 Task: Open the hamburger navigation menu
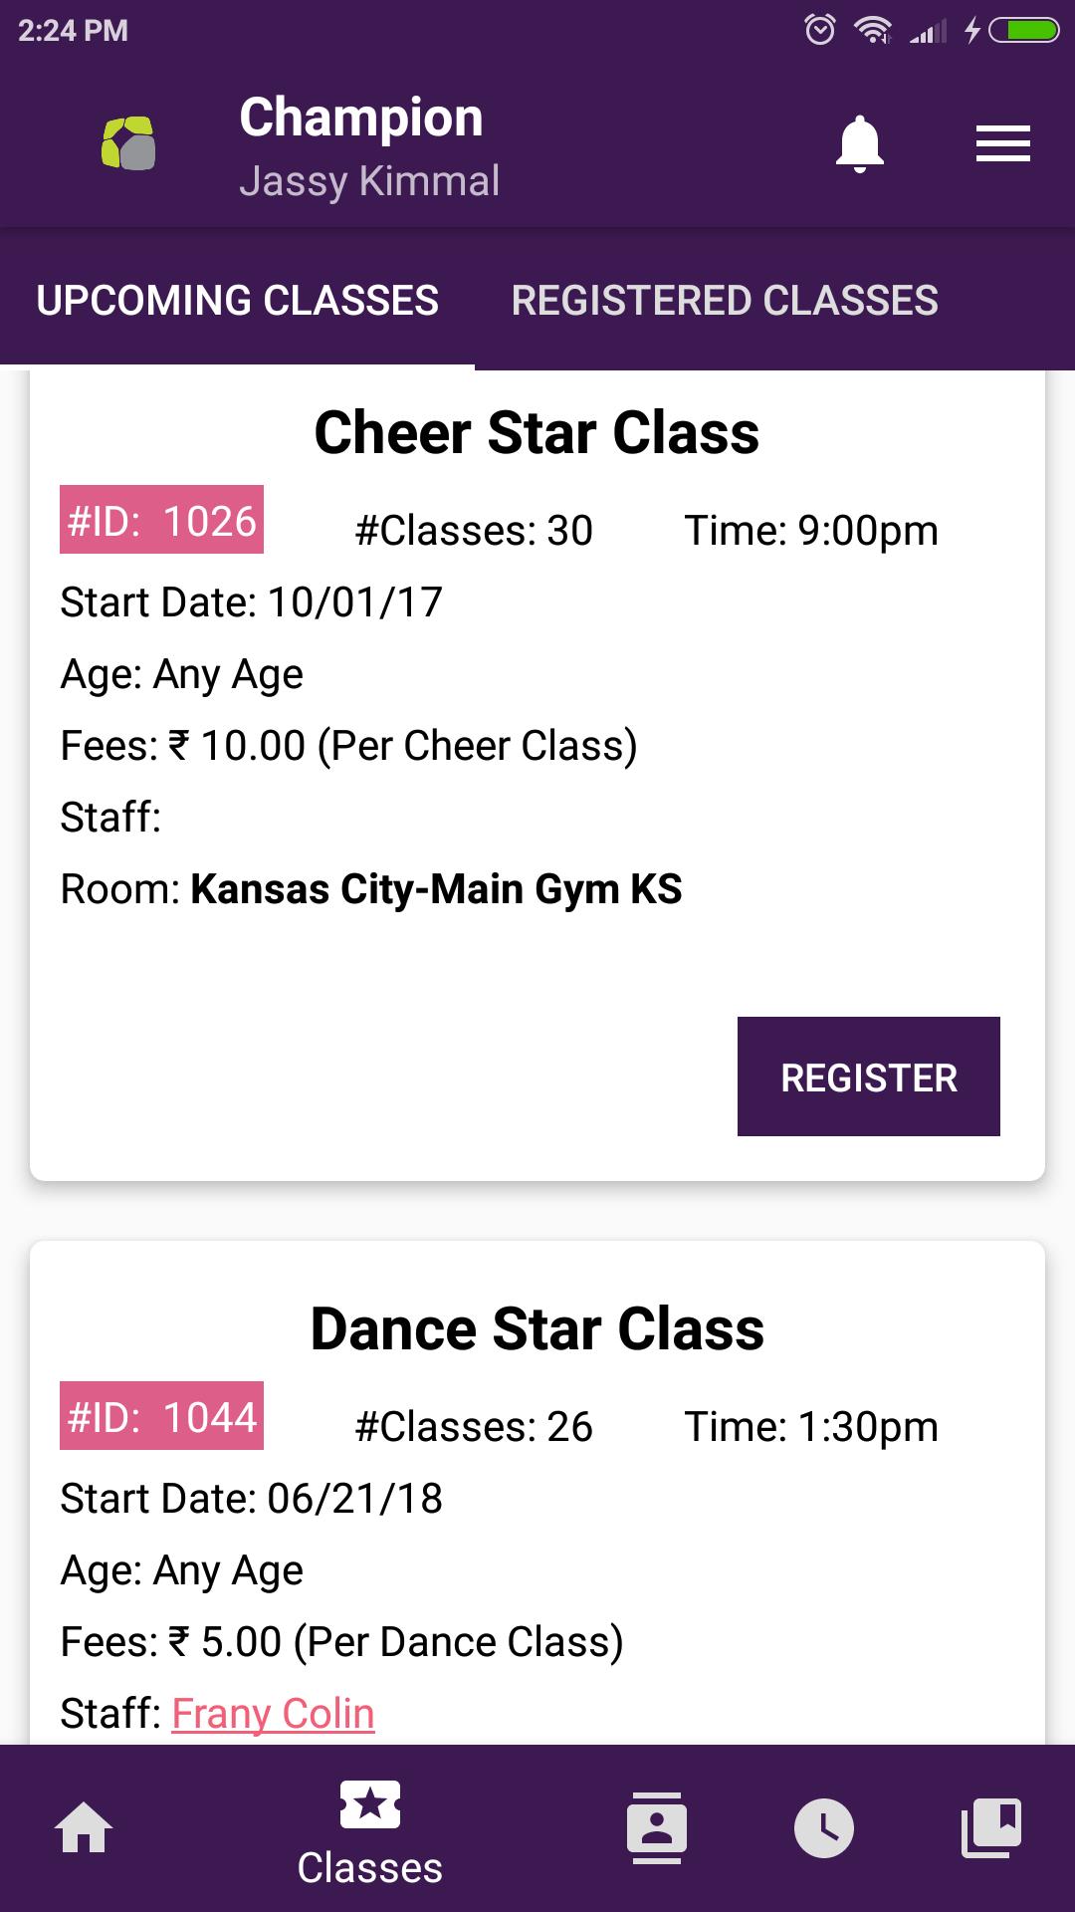pos(1001,143)
